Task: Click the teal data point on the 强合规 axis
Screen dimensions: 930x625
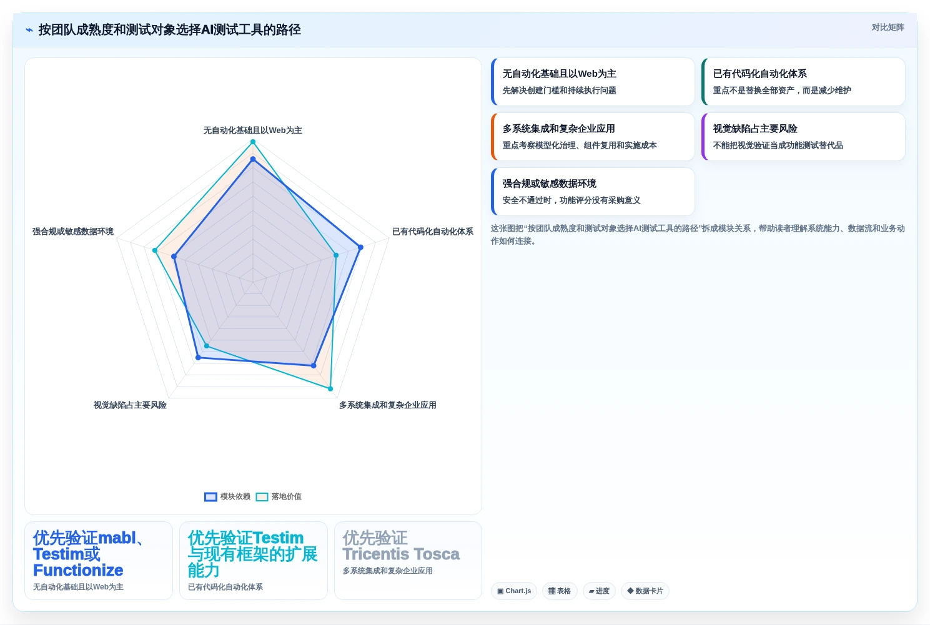Action: click(x=155, y=250)
